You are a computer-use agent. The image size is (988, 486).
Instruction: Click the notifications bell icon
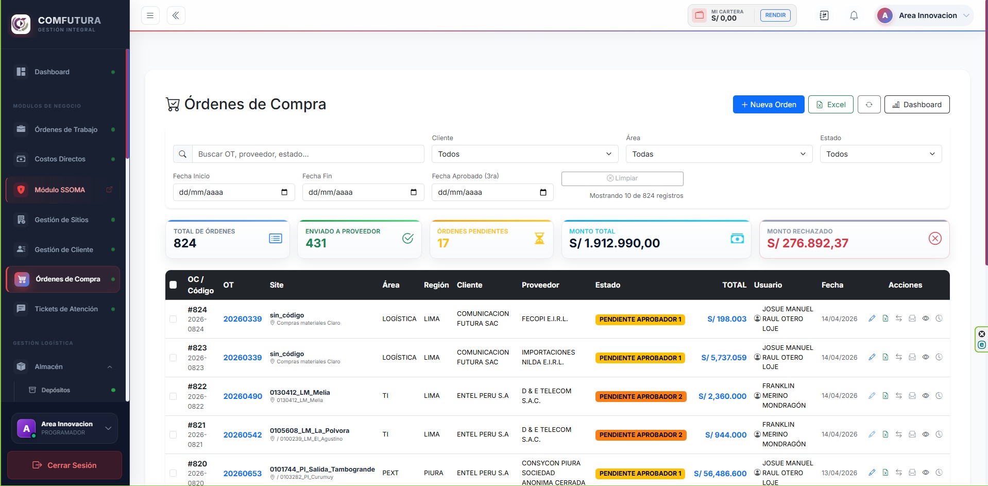point(854,15)
